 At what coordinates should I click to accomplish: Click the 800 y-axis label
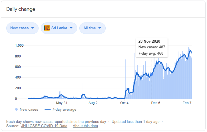click(x=18, y=56)
